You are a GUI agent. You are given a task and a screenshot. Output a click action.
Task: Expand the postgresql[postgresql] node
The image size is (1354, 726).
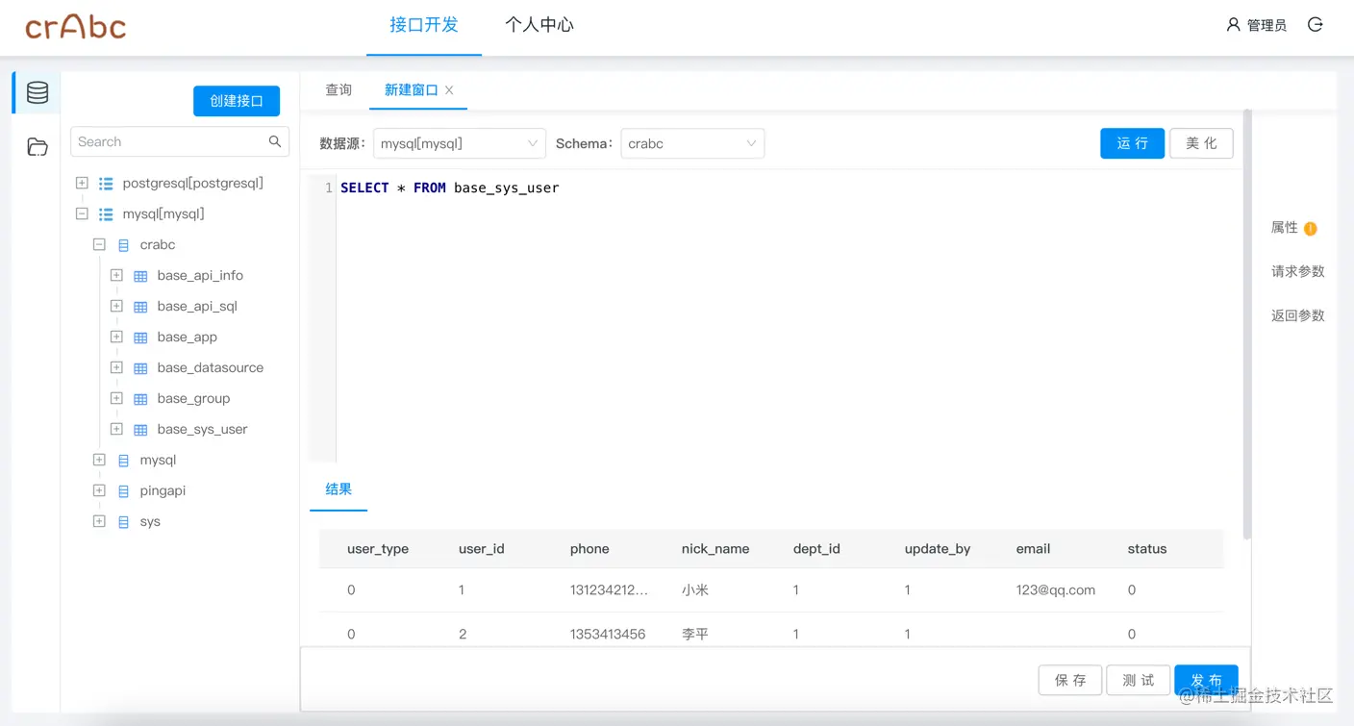[82, 183]
